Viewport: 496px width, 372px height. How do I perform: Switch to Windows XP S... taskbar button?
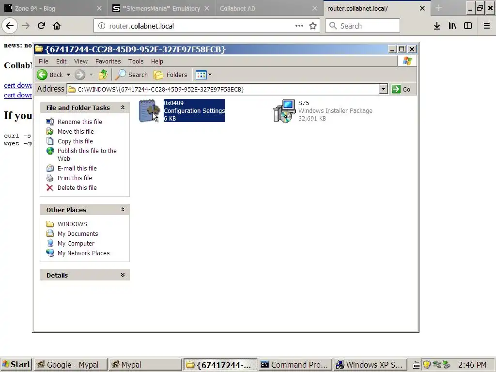pyautogui.click(x=370, y=365)
